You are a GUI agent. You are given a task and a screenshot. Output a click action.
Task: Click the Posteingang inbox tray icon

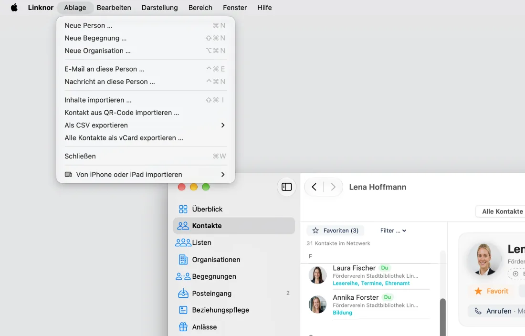pos(183,293)
